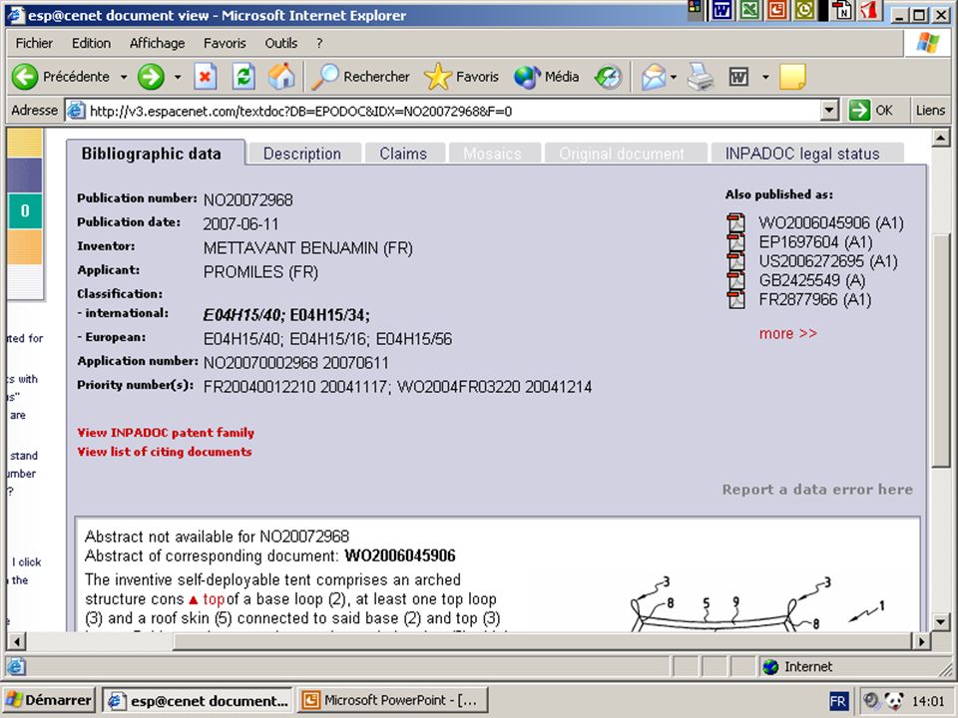
Task: Click View list of citing documents link
Action: coord(165,452)
